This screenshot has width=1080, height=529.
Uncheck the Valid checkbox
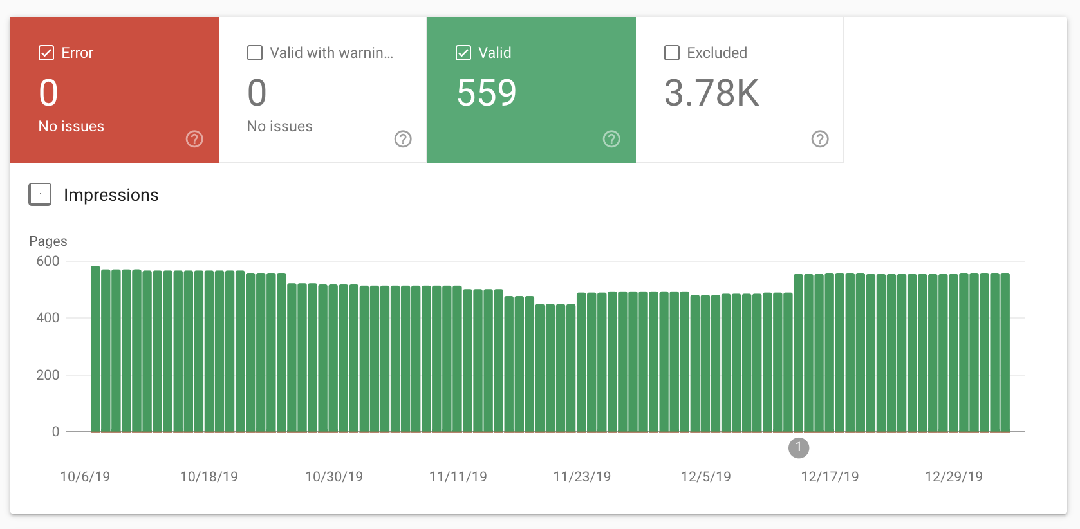463,53
